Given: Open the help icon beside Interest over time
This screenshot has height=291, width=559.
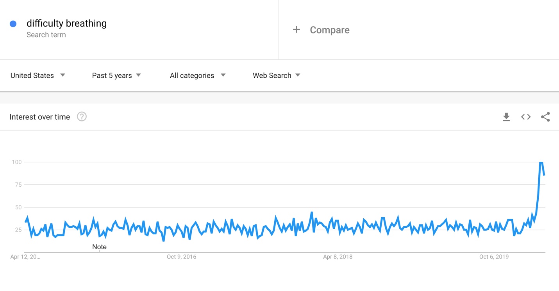Looking at the screenshot, I should [x=82, y=116].
